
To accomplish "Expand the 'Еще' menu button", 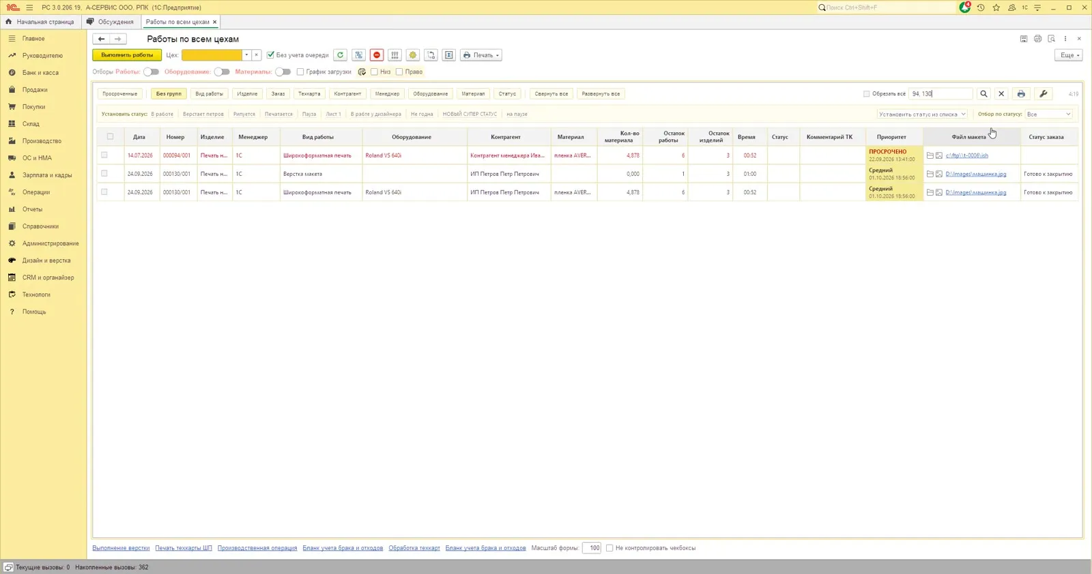I will (x=1069, y=55).
